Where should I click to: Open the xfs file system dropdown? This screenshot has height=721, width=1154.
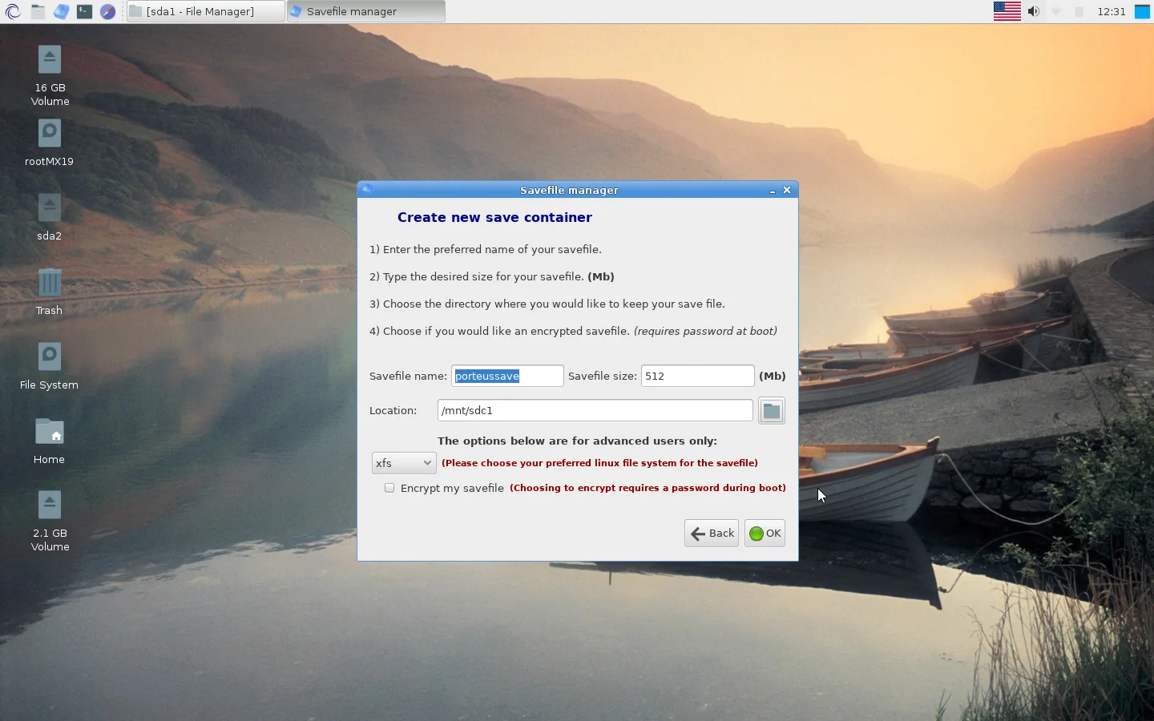(x=402, y=462)
